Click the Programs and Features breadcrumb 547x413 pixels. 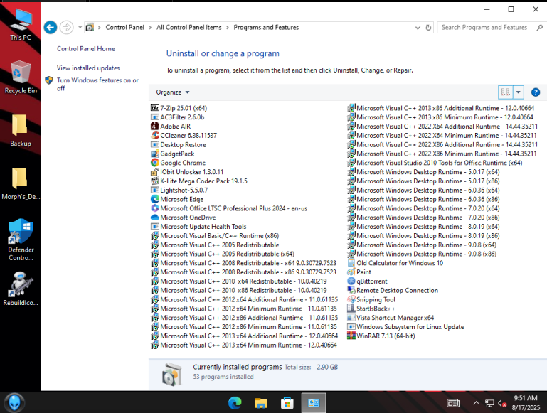coord(266,27)
